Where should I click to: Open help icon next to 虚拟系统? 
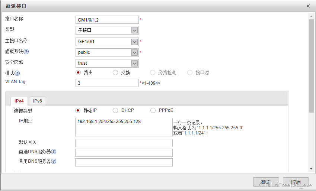coord(26,52)
